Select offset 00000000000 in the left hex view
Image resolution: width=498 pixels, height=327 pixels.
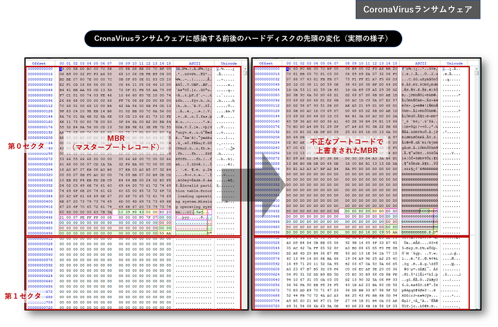(40, 69)
